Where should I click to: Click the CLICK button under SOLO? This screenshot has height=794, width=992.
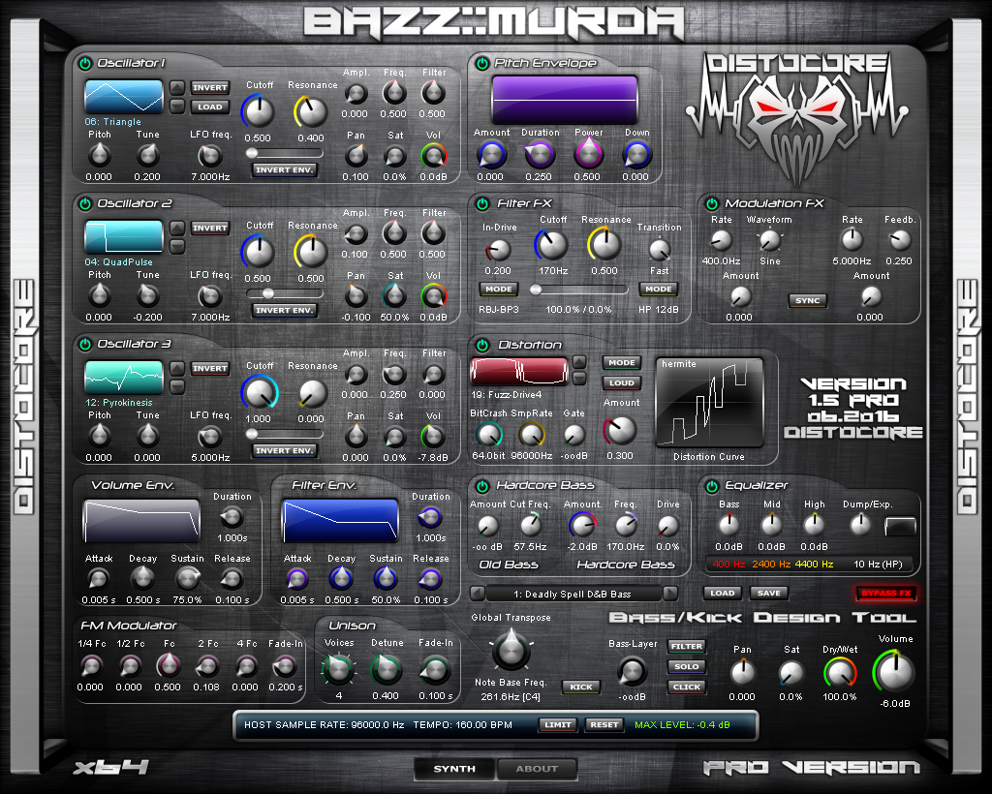[x=687, y=687]
